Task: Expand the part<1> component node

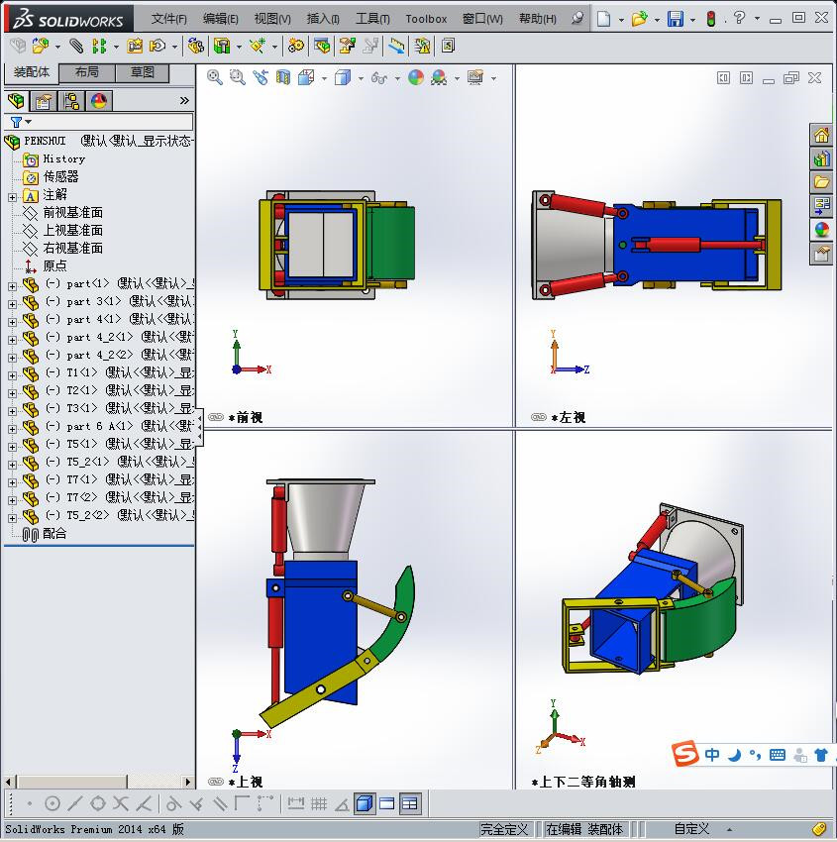Action: 12,286
